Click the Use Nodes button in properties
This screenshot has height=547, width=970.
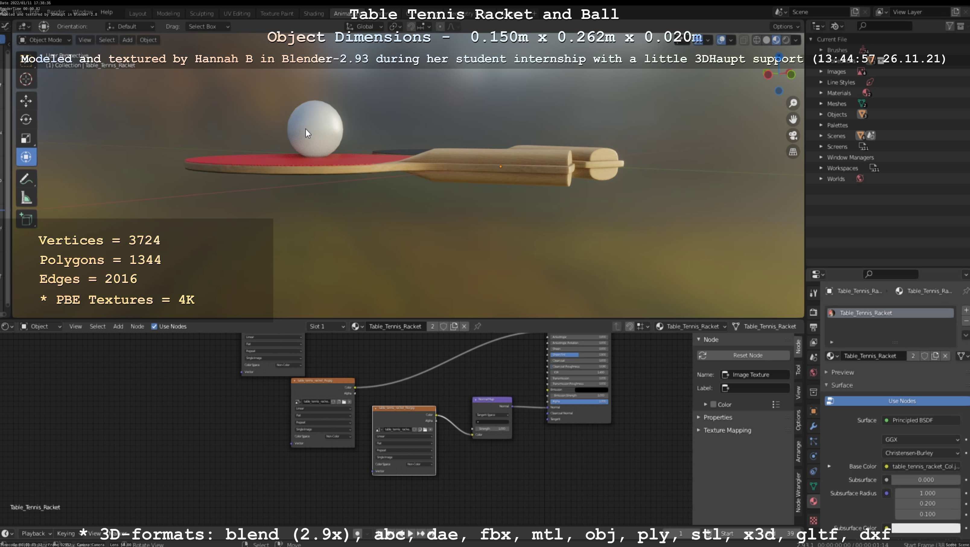click(x=897, y=401)
